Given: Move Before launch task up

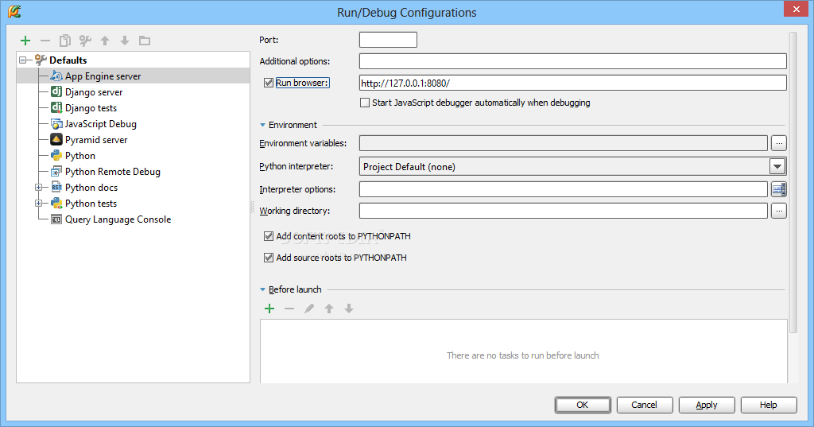Looking at the screenshot, I should coord(329,309).
